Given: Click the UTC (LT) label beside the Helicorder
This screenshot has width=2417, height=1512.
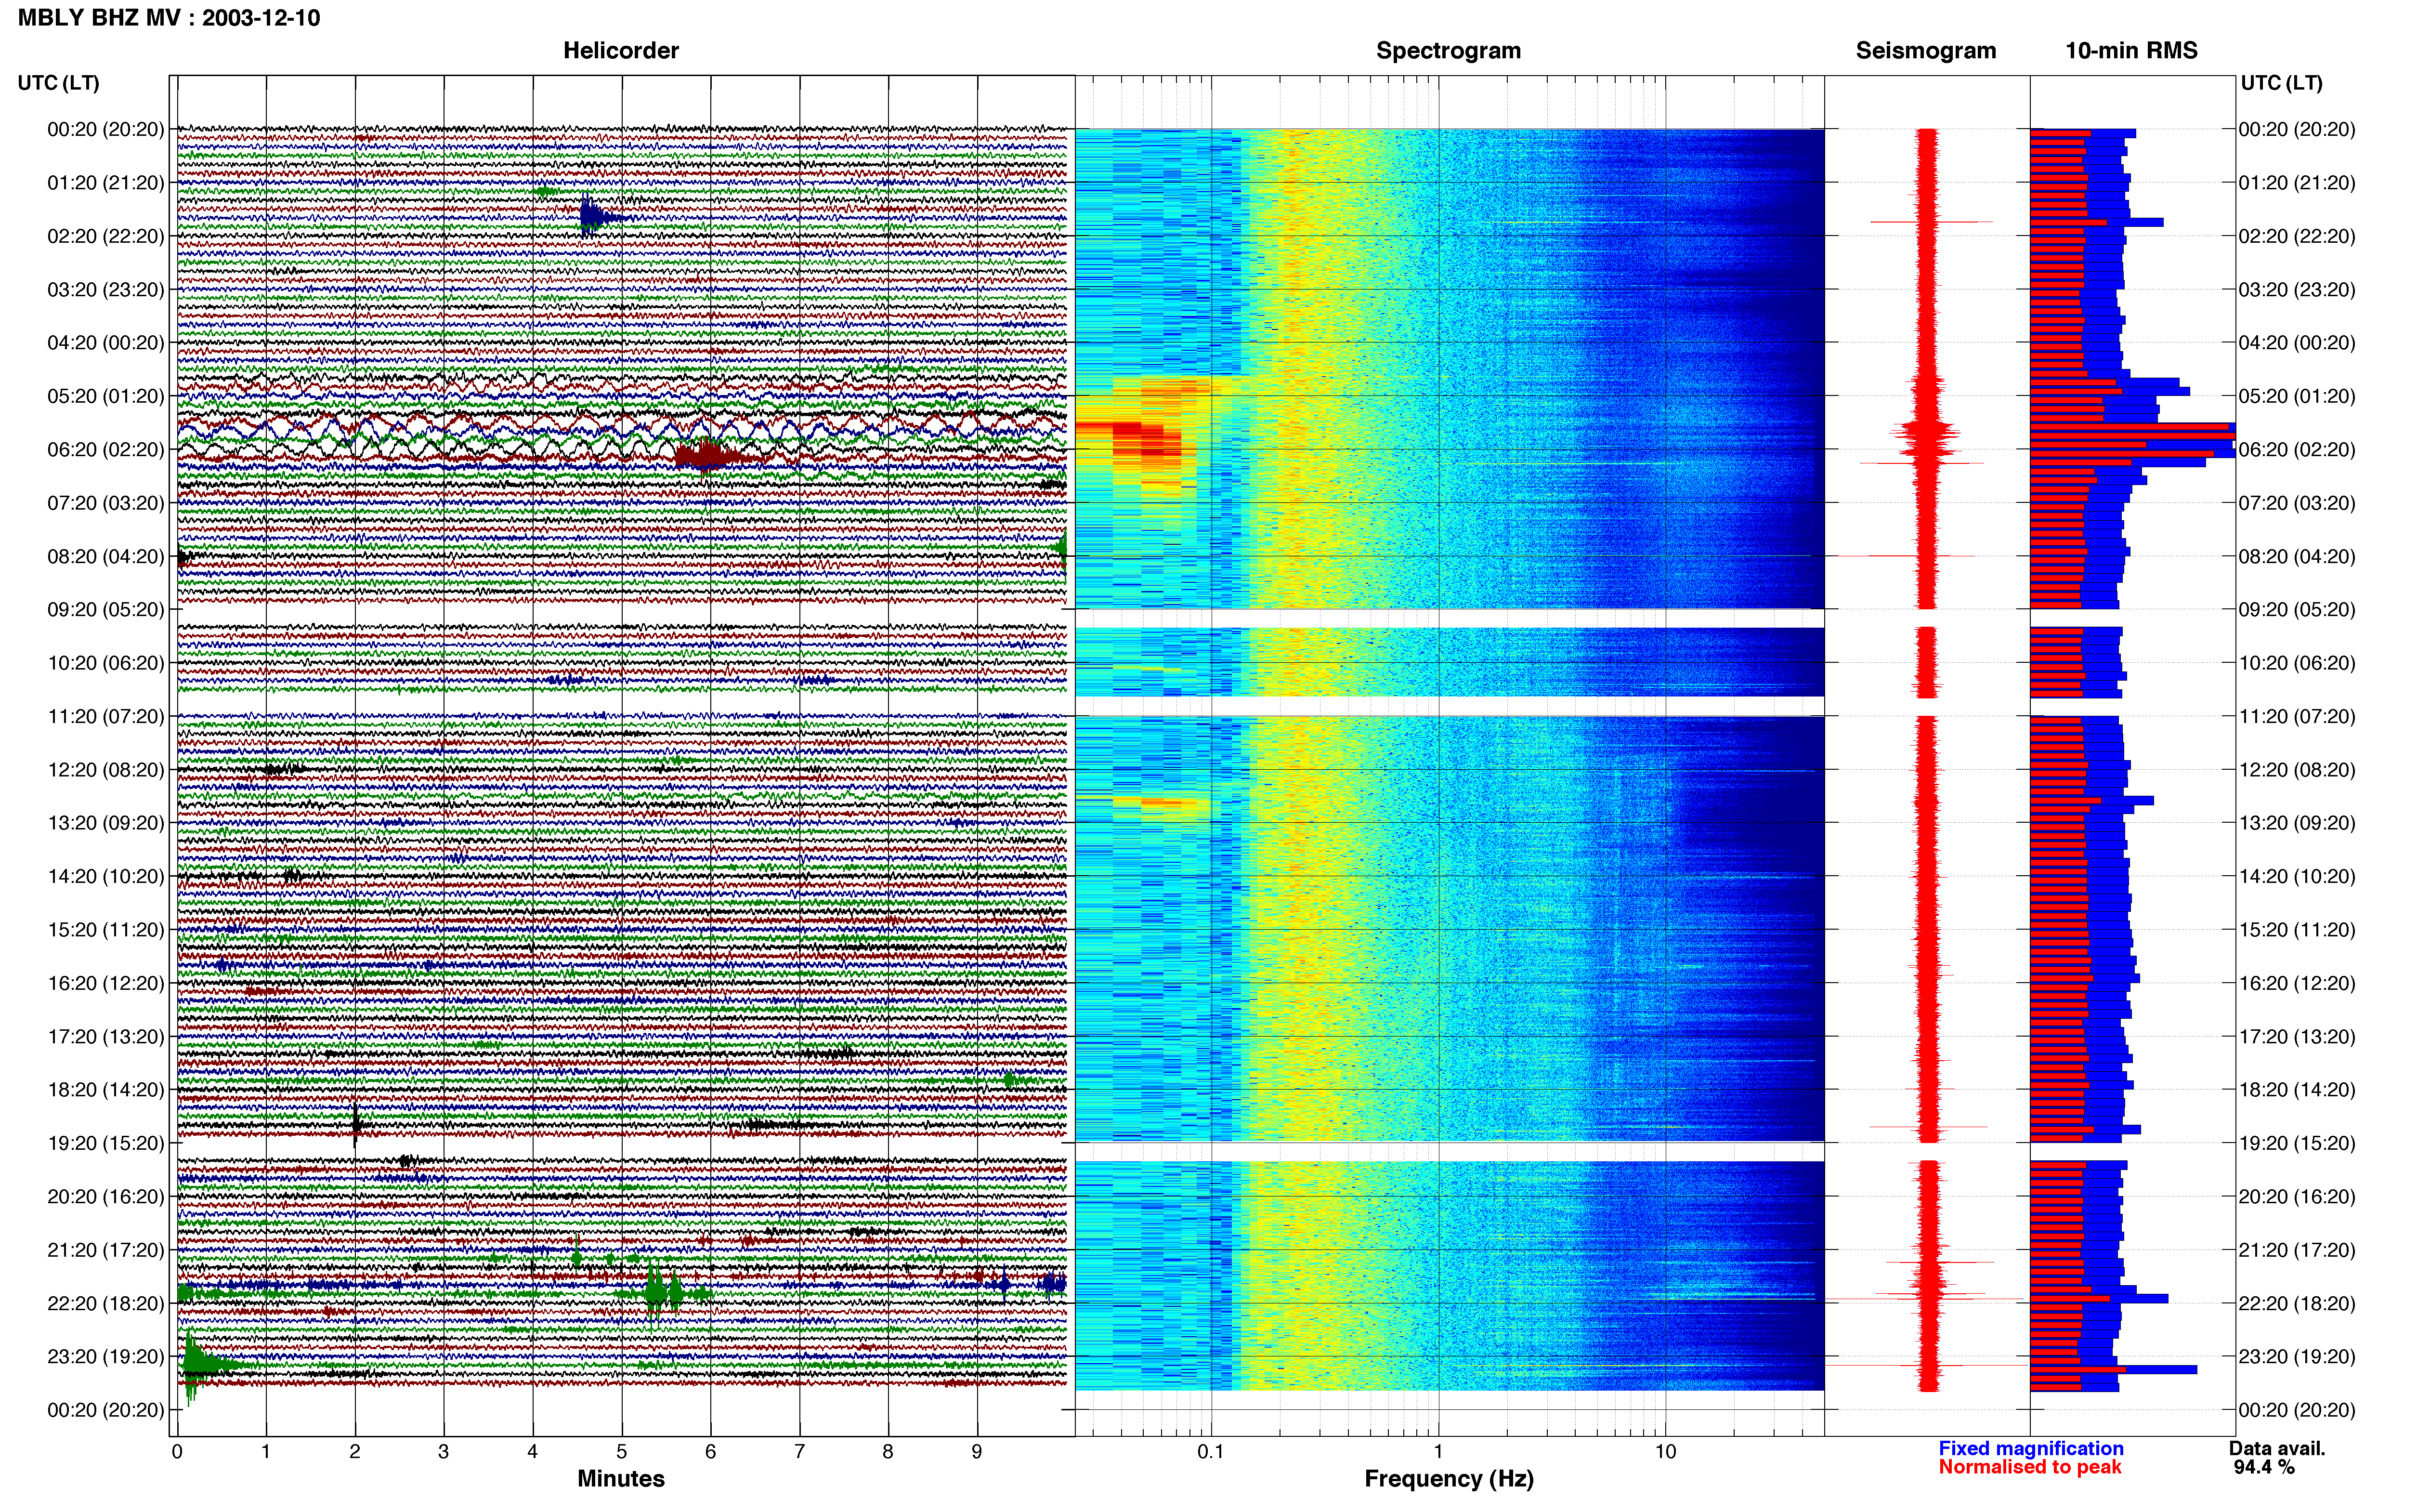Looking at the screenshot, I should coord(58,83).
